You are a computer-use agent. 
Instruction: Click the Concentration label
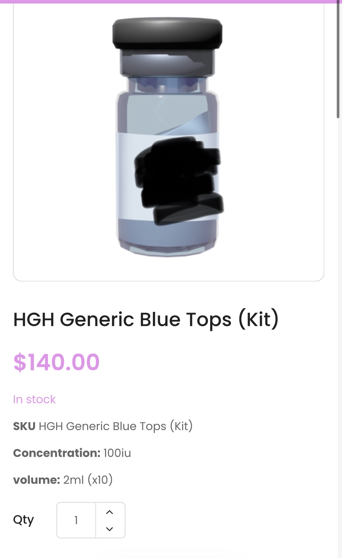click(57, 453)
